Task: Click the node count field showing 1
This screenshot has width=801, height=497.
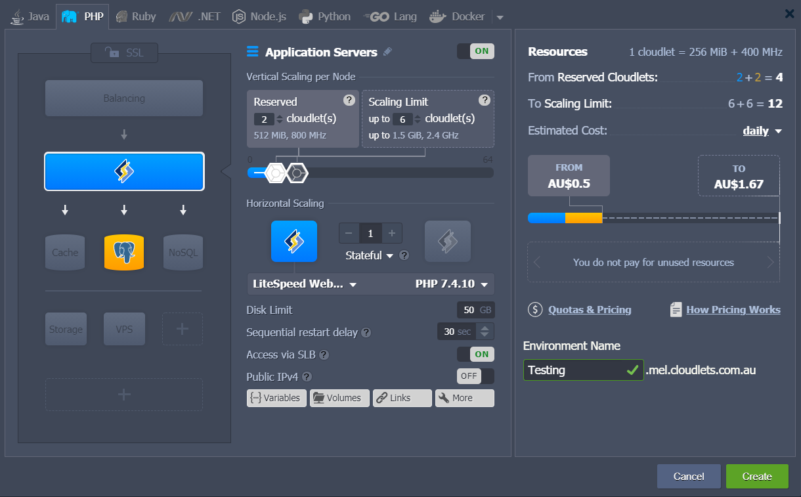Action: tap(370, 233)
